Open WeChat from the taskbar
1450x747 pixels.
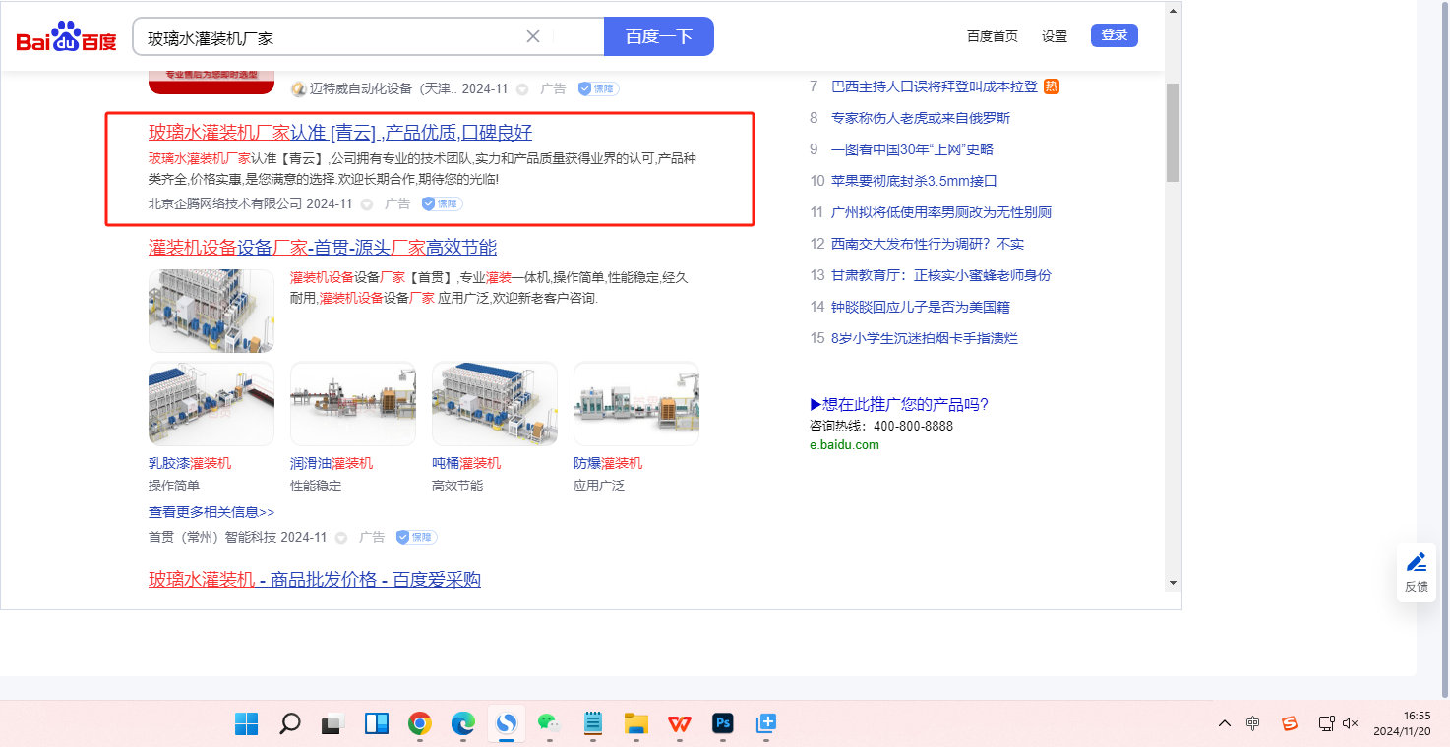pyautogui.click(x=549, y=724)
